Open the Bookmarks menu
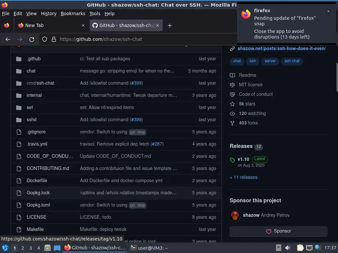 (73, 14)
